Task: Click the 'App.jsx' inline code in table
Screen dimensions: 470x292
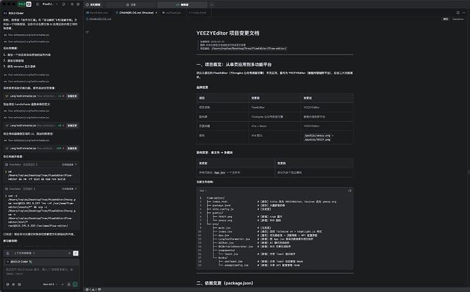Action: 219,172
